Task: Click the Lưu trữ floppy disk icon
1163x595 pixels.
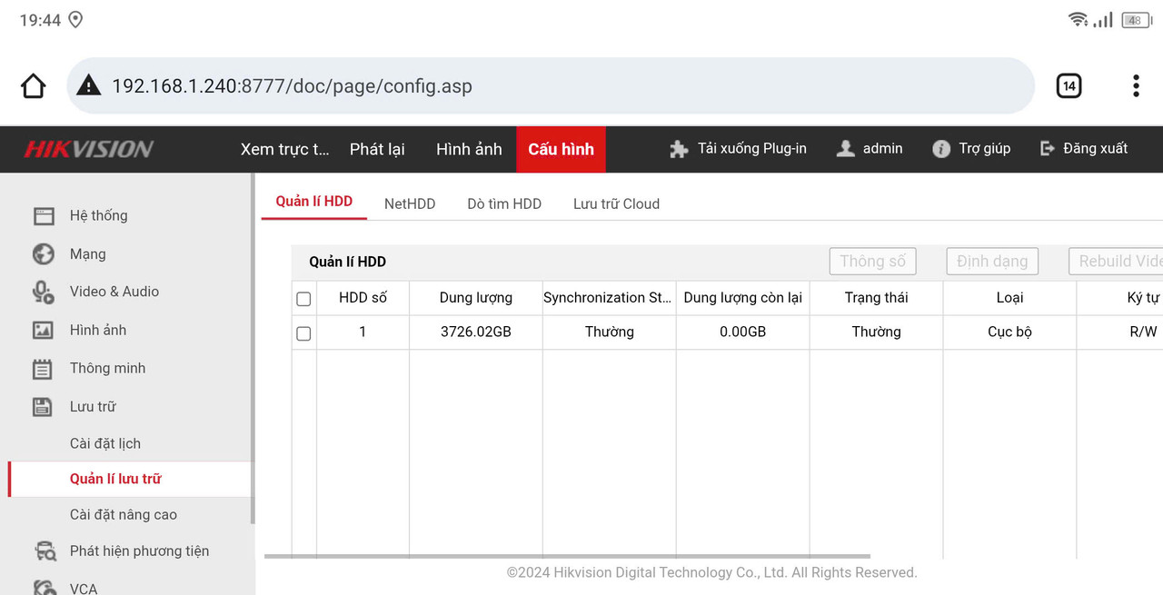Action: pos(43,407)
